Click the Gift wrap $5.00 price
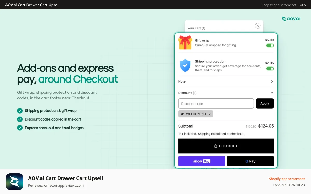The height and width of the screenshot is (194, 311). coord(269,40)
